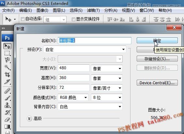Open the tool preset picker arrow
The height and width of the screenshot is (134, 184).
(15, 19)
